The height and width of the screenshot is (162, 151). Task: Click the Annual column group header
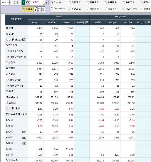pos(59,17)
